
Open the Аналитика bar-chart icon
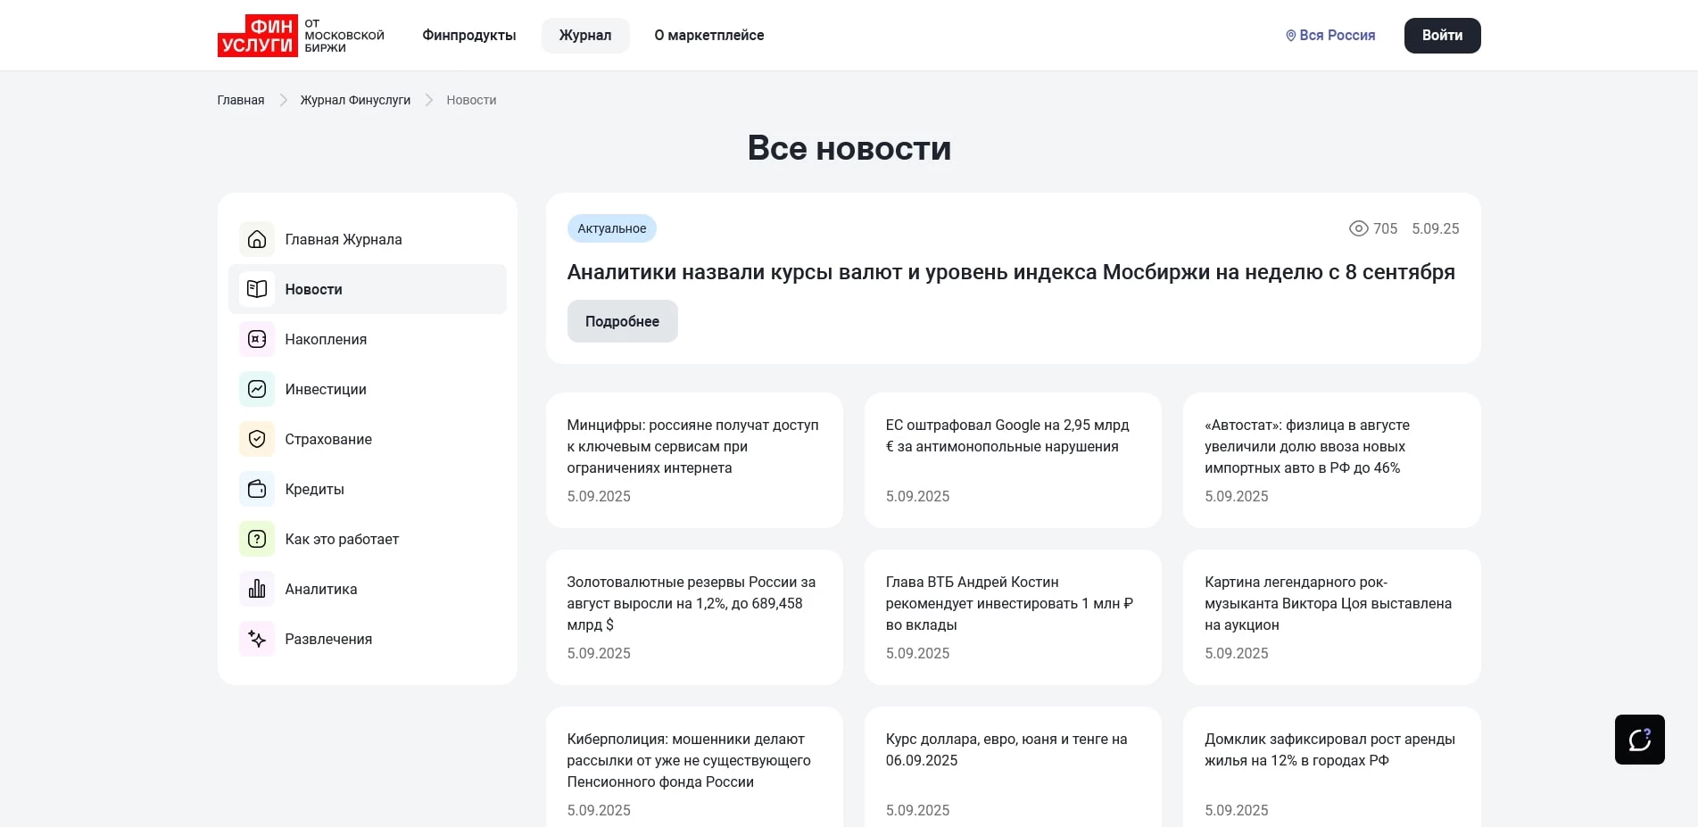tap(256, 589)
